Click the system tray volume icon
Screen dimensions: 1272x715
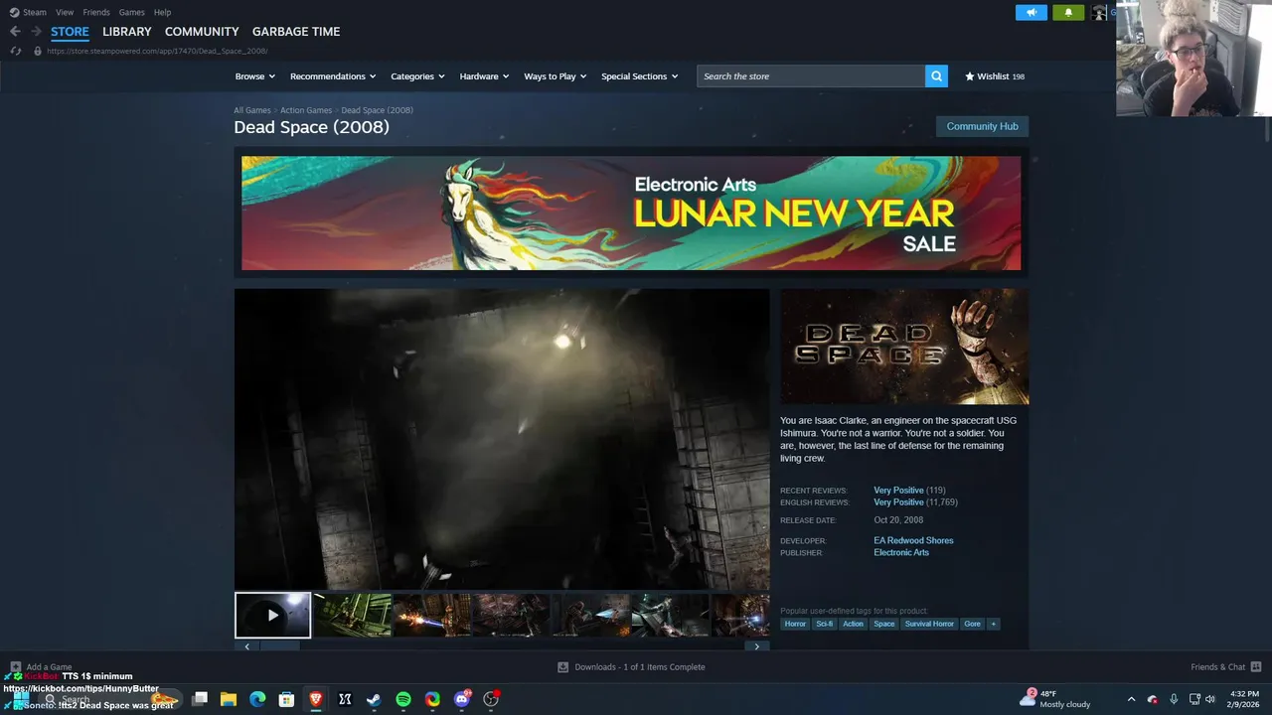1210,699
